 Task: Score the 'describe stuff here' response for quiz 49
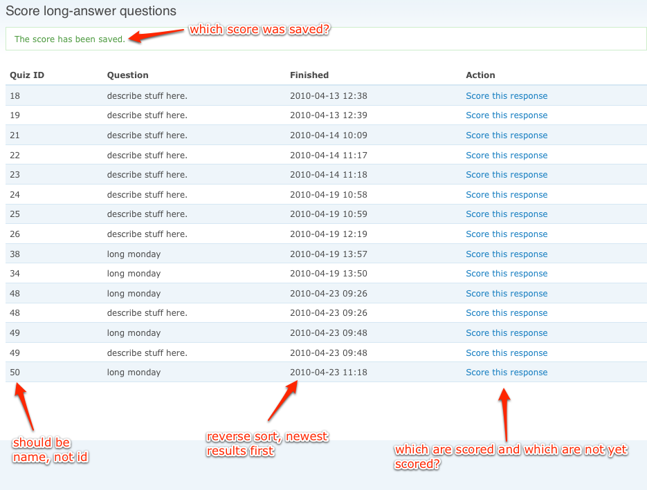(x=507, y=352)
